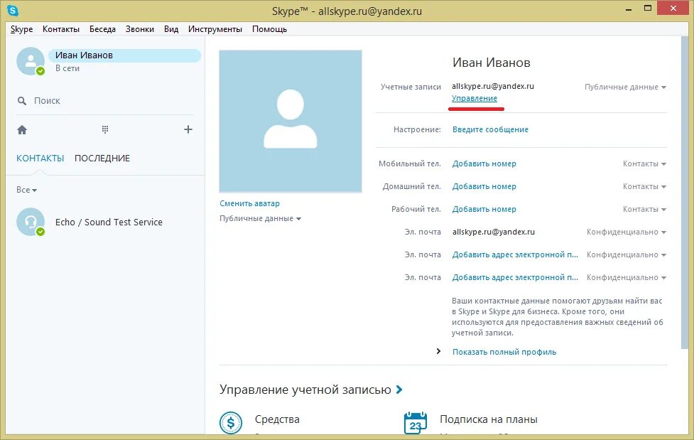Click Иван Иванов's avatar in the sidebar

(x=31, y=61)
